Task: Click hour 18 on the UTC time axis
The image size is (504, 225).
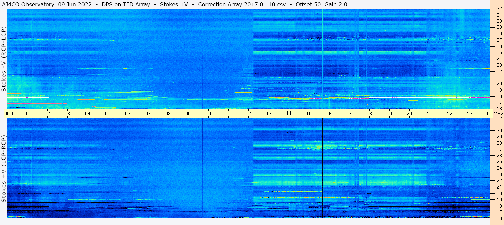Action: tap(369, 114)
